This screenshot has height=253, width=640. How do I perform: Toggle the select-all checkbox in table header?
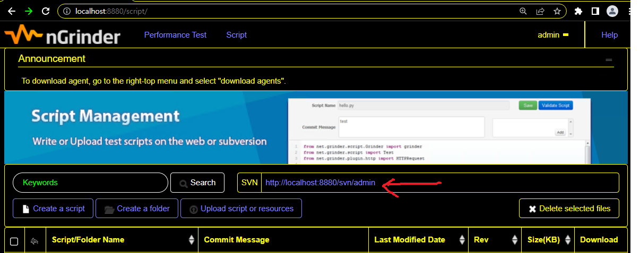click(x=14, y=241)
